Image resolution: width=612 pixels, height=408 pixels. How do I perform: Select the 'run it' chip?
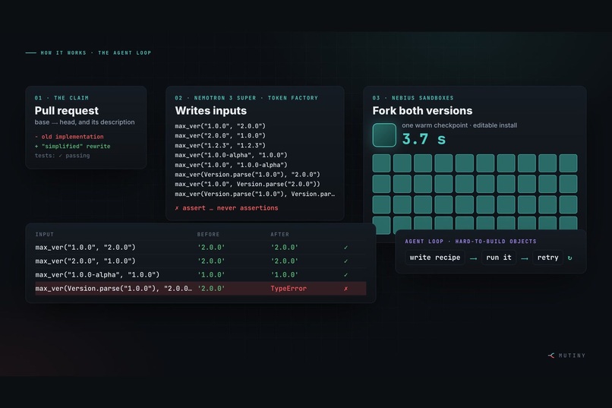[499, 258]
